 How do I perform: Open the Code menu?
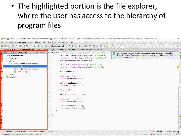click(x=24, y=42)
